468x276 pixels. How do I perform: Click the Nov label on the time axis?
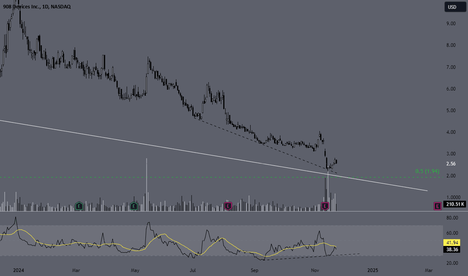[x=315, y=270]
